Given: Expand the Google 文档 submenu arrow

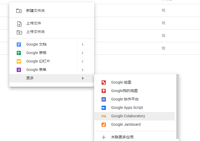Looking at the screenshot, I should [x=82, y=45].
